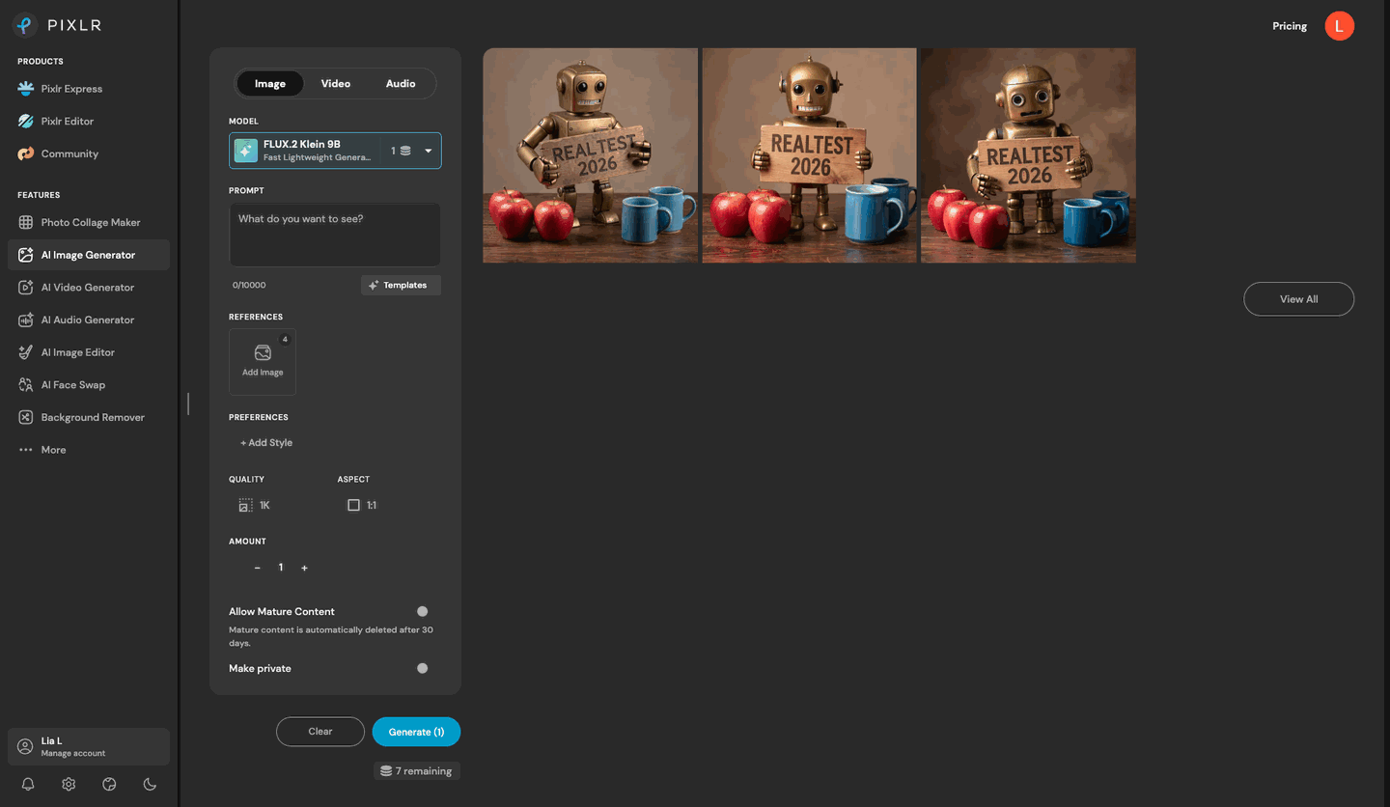The image size is (1390, 807).
Task: Click the Pixlr logo icon
Action: (x=25, y=25)
